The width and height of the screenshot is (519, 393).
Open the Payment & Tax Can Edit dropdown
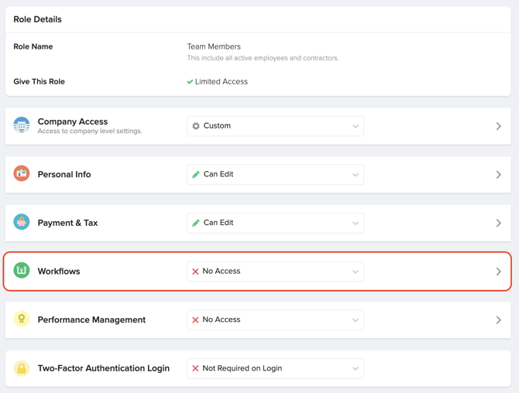point(276,223)
